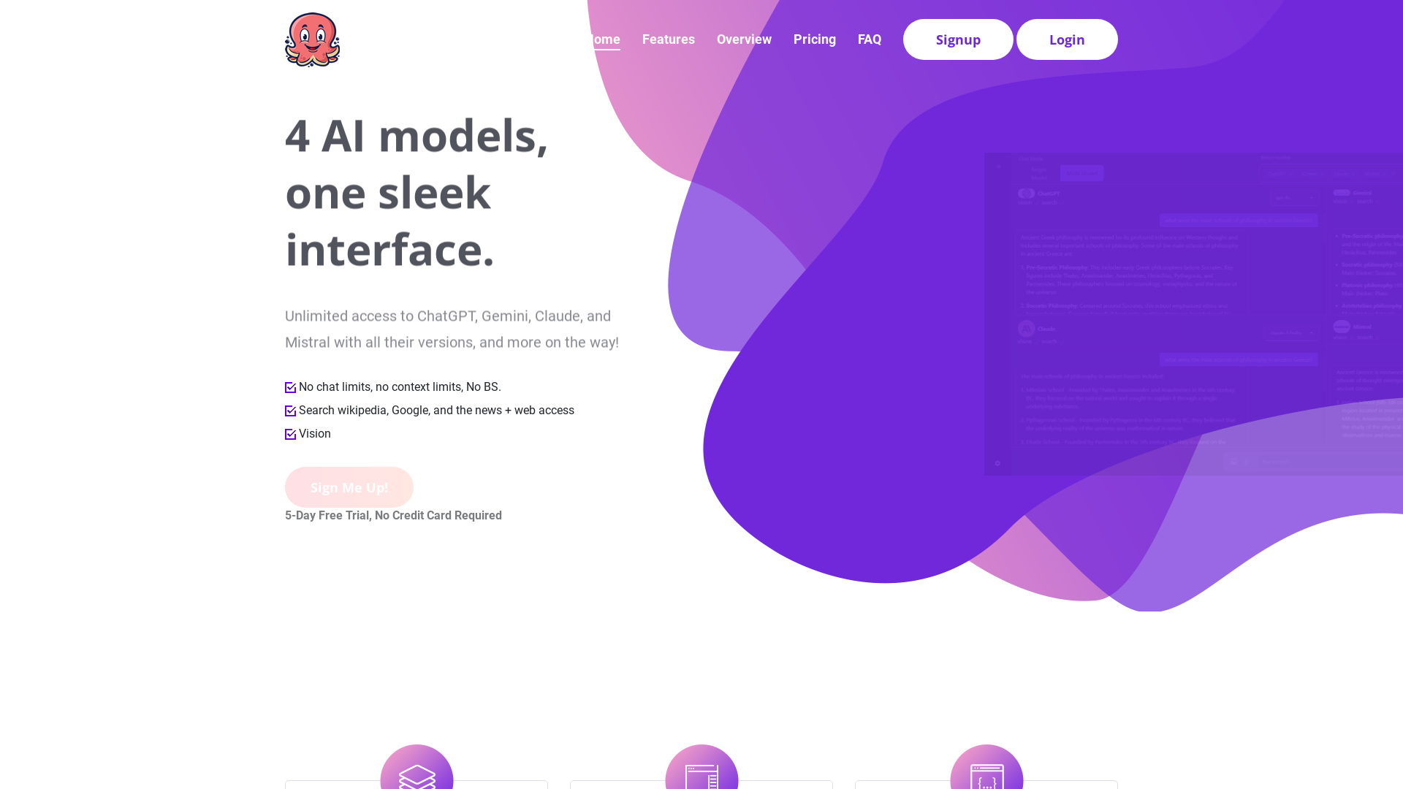Expand the Overview navigation section
The image size is (1403, 789).
tap(744, 39)
